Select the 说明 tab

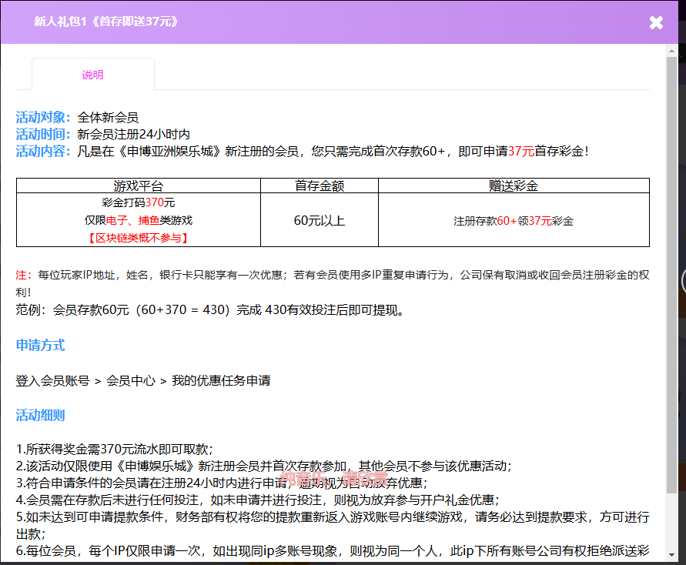pos(92,75)
